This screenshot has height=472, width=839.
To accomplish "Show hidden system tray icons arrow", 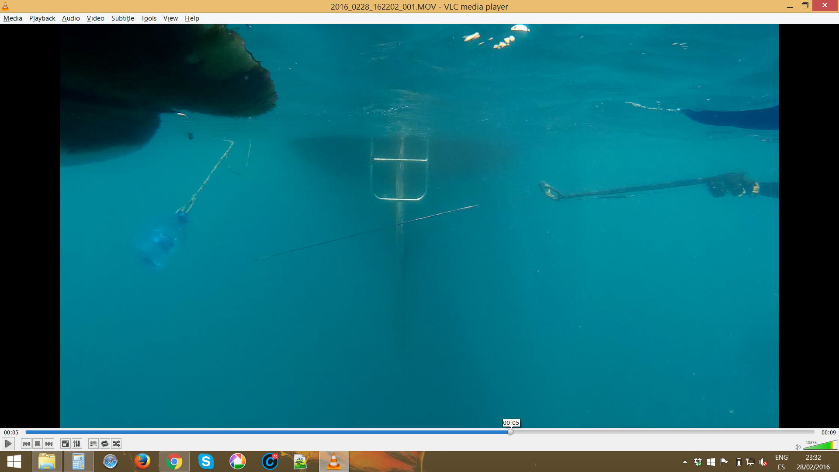I will [685, 462].
